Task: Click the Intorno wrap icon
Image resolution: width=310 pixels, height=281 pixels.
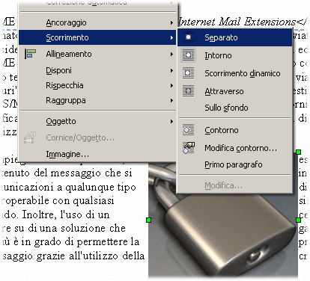Action: coord(189,55)
